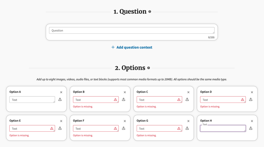Delete Option C using the X icon

pyautogui.click(x=188, y=92)
